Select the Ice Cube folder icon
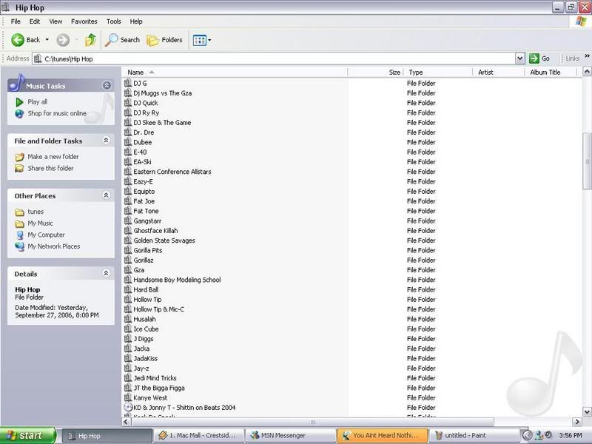 pos(128,329)
